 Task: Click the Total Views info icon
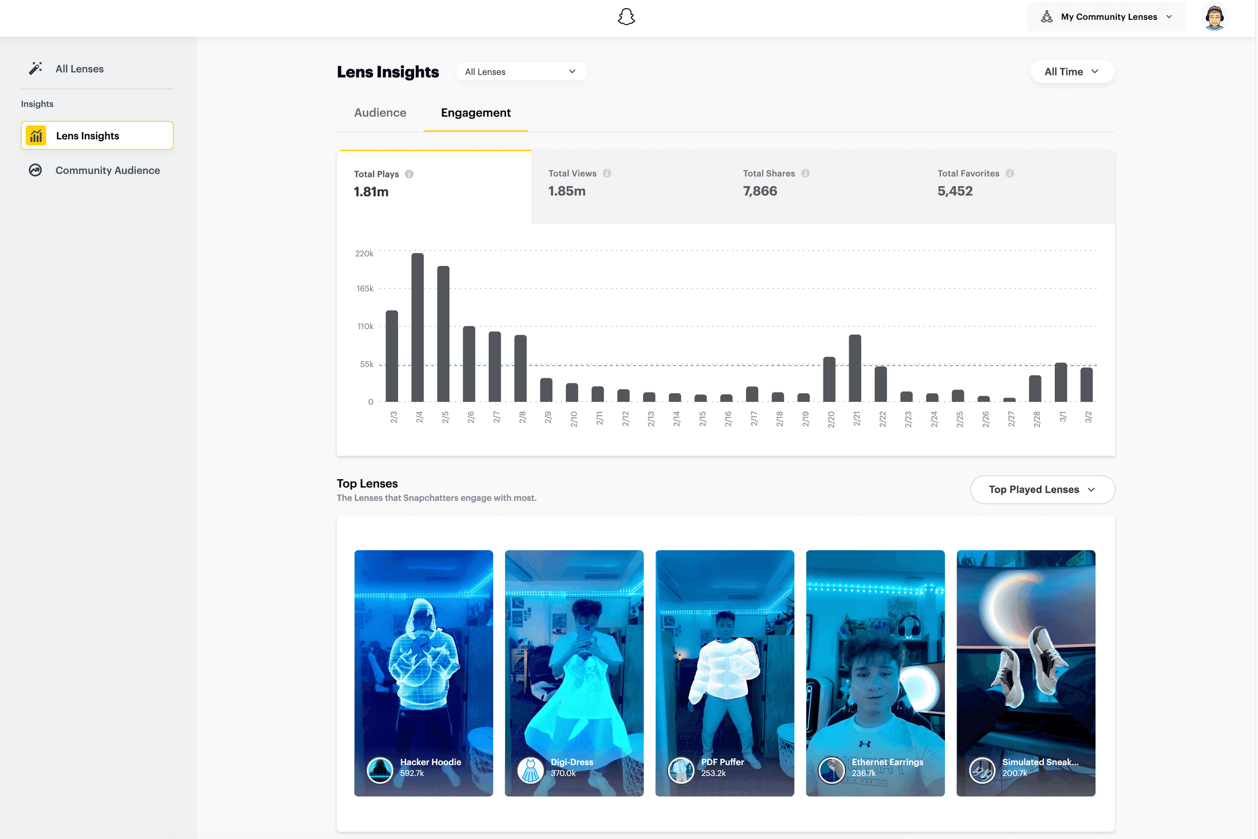607,174
